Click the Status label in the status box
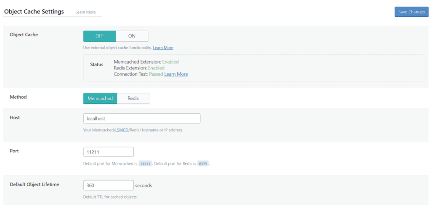Screen dimensions: 431x205 tap(97, 64)
